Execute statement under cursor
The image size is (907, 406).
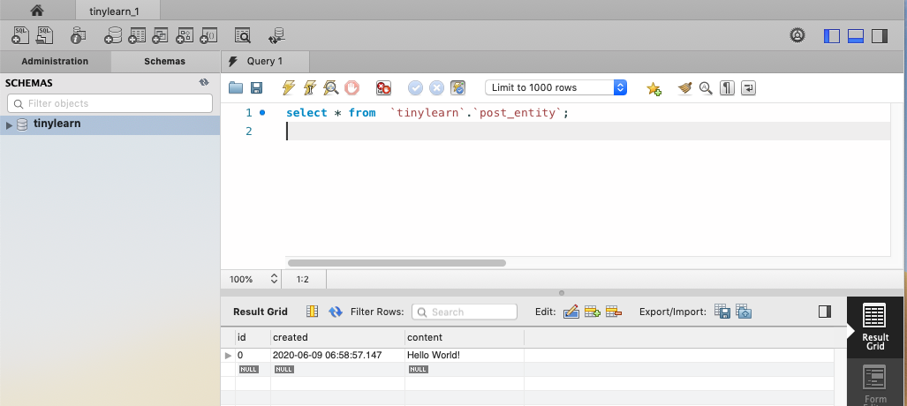click(x=309, y=88)
